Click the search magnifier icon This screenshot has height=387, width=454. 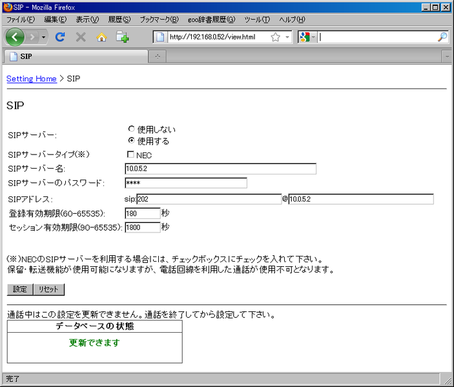(x=442, y=37)
